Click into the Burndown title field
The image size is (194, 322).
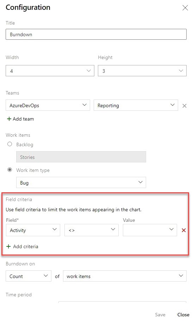(96, 34)
